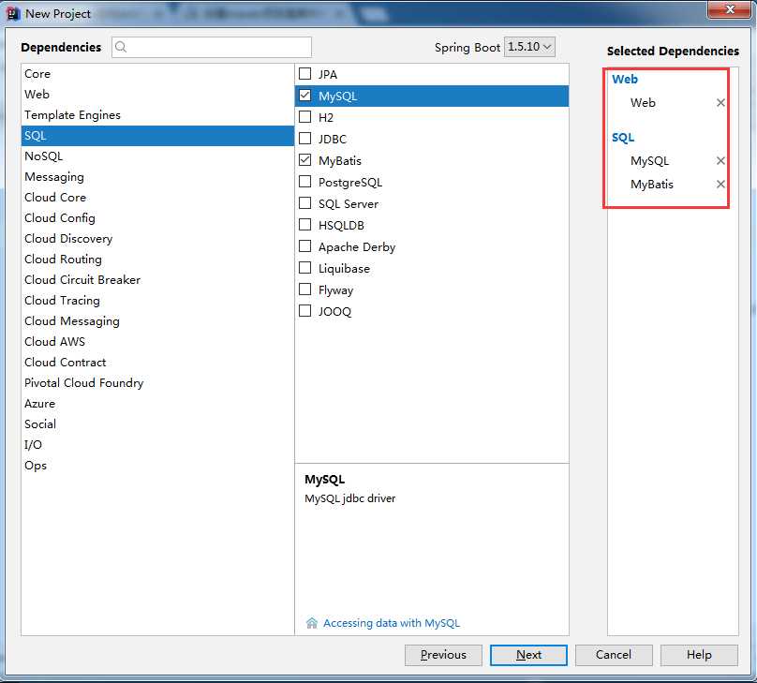This screenshot has width=757, height=683.
Task: Select the Pivotal Cloud Foundry category
Action: (x=157, y=383)
